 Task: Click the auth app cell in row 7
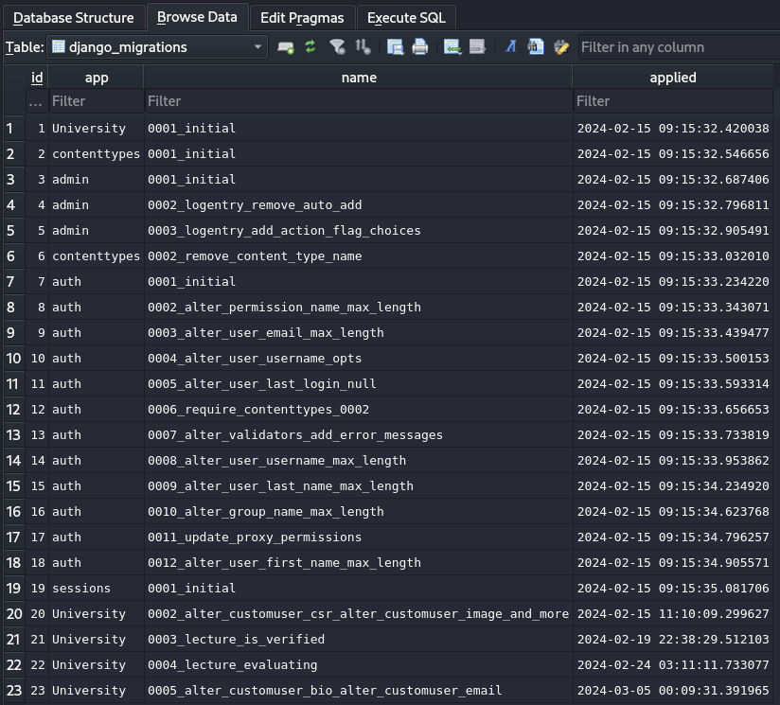97,282
